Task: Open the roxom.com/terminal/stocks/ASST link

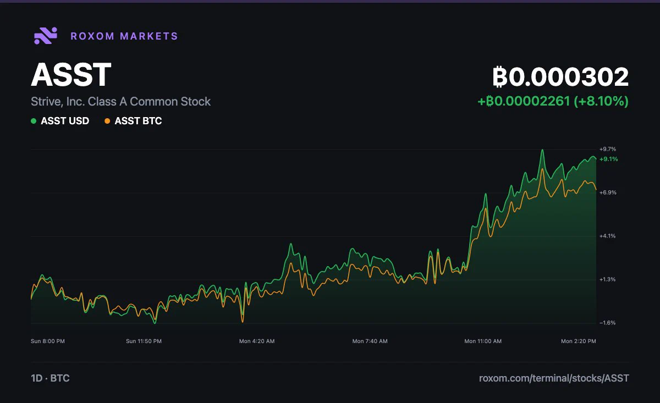Action: (x=554, y=378)
